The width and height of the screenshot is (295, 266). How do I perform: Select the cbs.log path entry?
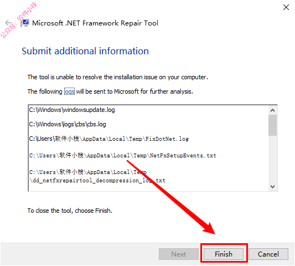[x=68, y=124]
